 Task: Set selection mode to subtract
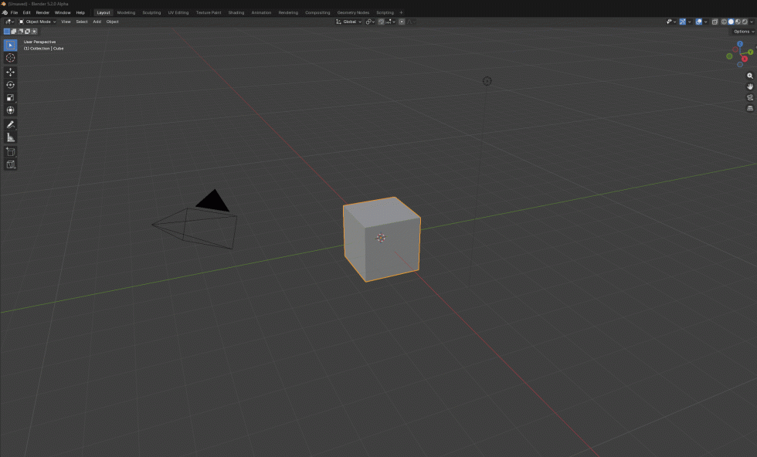coord(20,32)
